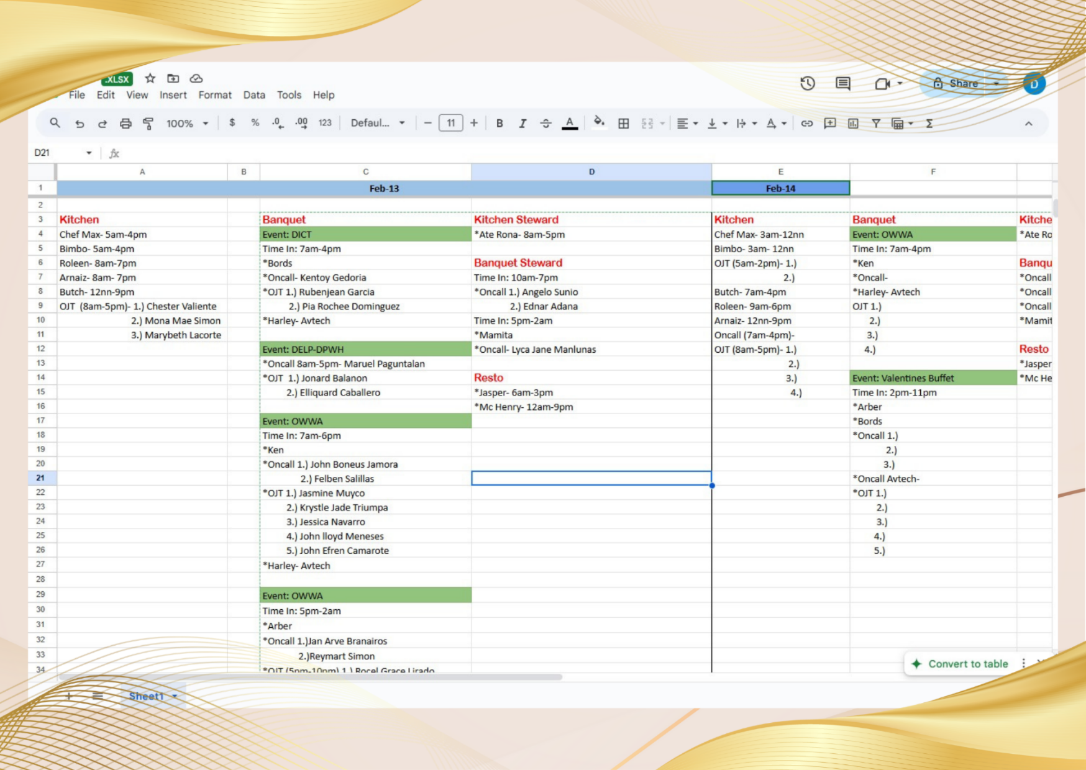The height and width of the screenshot is (770, 1086).
Task: Click the create filter funnel icon
Action: pyautogui.click(x=875, y=124)
